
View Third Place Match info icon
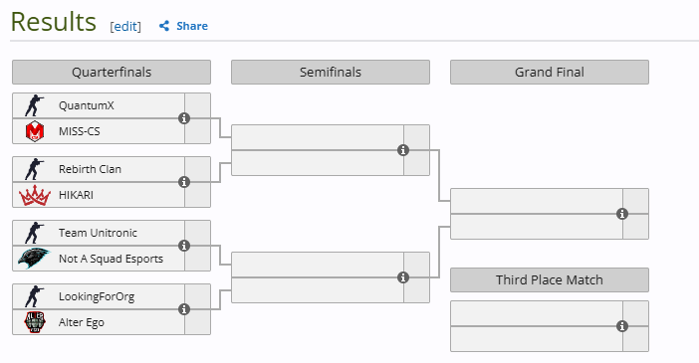[x=622, y=326]
